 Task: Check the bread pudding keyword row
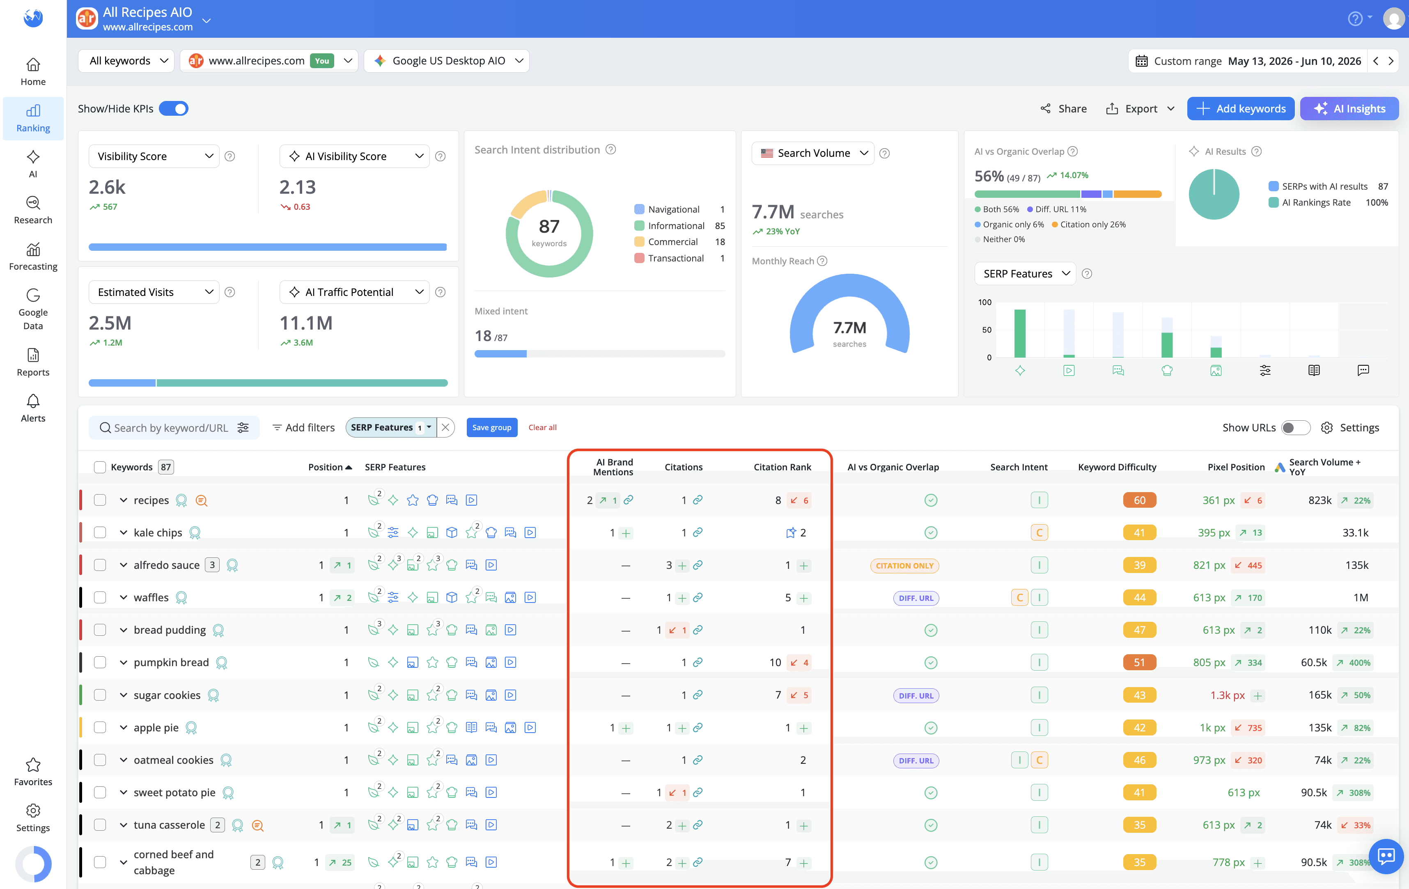coord(99,630)
